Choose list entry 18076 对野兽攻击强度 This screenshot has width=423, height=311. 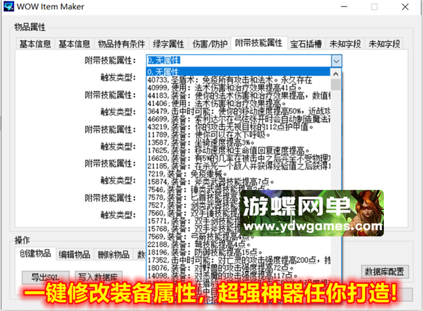[x=238, y=268]
